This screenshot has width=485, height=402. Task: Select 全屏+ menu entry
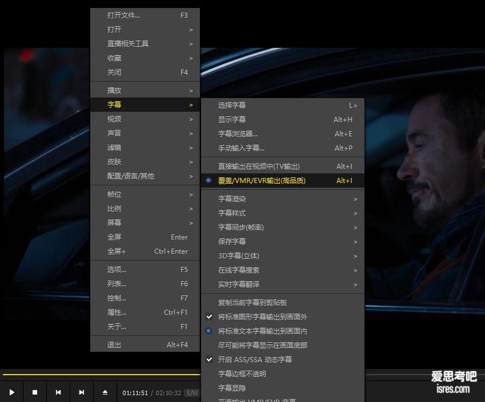point(145,251)
